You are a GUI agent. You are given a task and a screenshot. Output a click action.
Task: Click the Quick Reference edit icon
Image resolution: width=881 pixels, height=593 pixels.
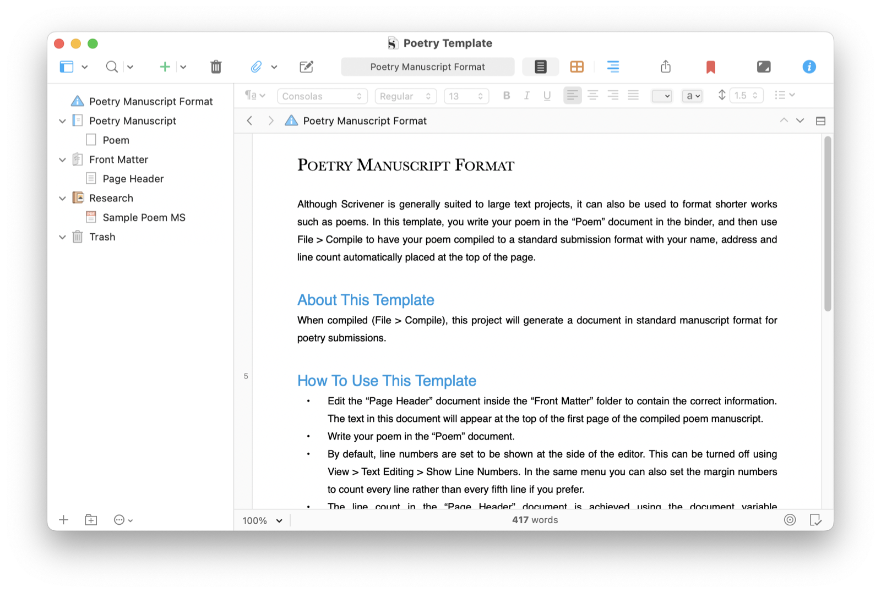click(306, 67)
